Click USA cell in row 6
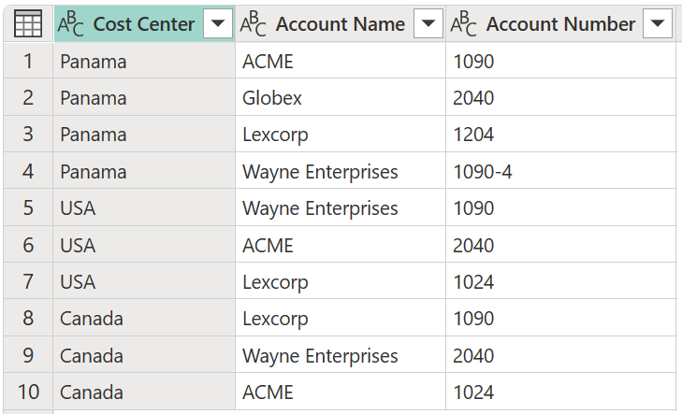The height and width of the screenshot is (414, 682). 144,244
